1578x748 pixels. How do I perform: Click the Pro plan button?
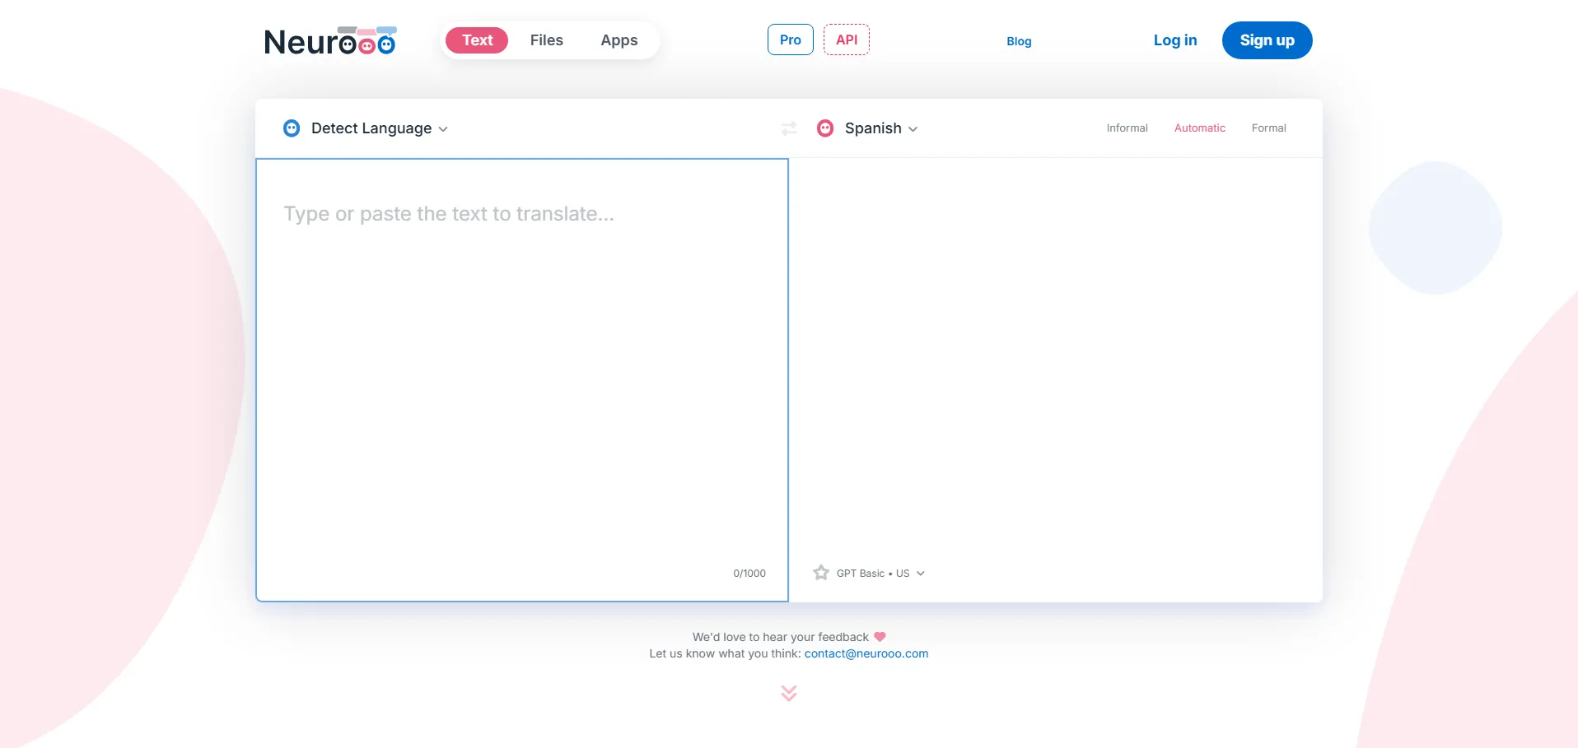[790, 39]
